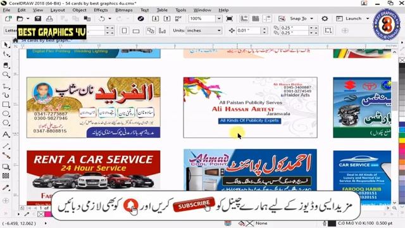The height and width of the screenshot is (228, 405).
Task: Open toolbox quick customize plus button
Action: click(x=6, y=201)
